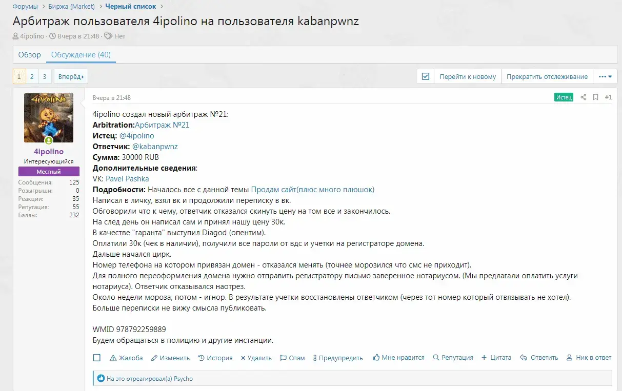The height and width of the screenshot is (391, 622).
Task: Click post timestamp Вчера в 21:48
Action: tap(111, 98)
